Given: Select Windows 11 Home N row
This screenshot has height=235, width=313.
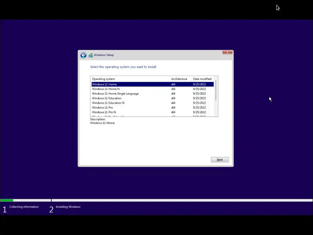Looking at the screenshot, I should pyautogui.click(x=153, y=89).
